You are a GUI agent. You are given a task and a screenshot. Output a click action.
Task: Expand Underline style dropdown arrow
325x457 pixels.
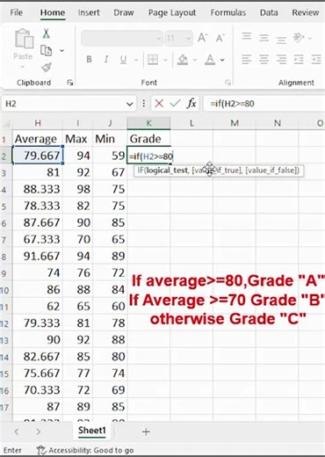(135, 60)
